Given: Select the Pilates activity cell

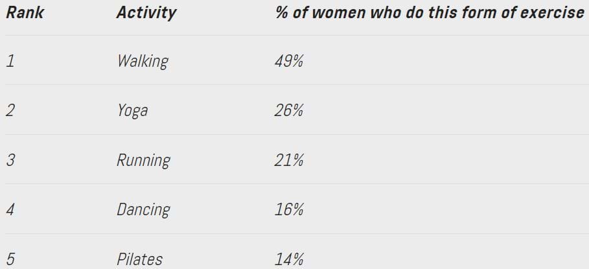Looking at the screenshot, I should pos(140,259).
